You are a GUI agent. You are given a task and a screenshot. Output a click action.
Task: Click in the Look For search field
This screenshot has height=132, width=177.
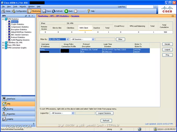point(140,7)
